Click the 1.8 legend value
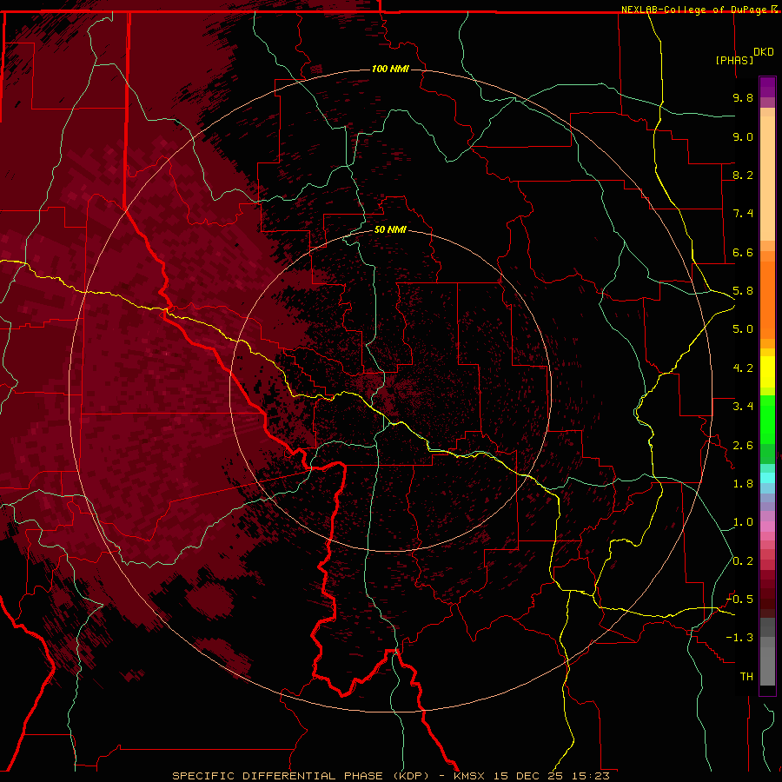Screen dimensions: 782x782 tap(743, 484)
